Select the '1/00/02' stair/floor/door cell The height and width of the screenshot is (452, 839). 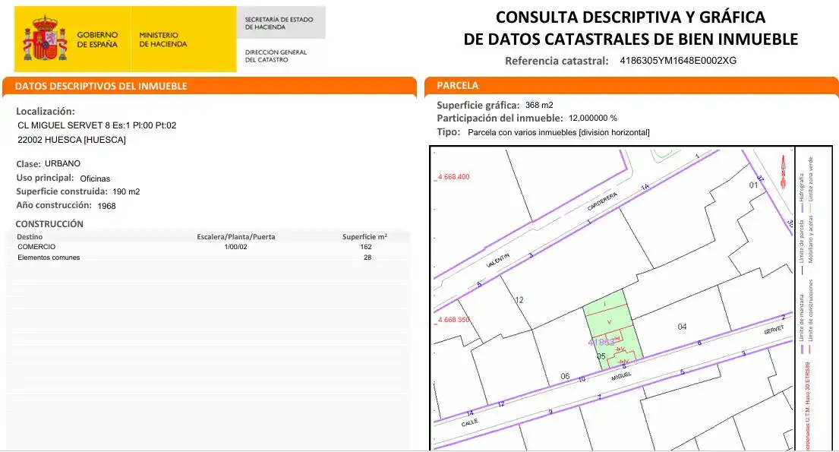[236, 247]
